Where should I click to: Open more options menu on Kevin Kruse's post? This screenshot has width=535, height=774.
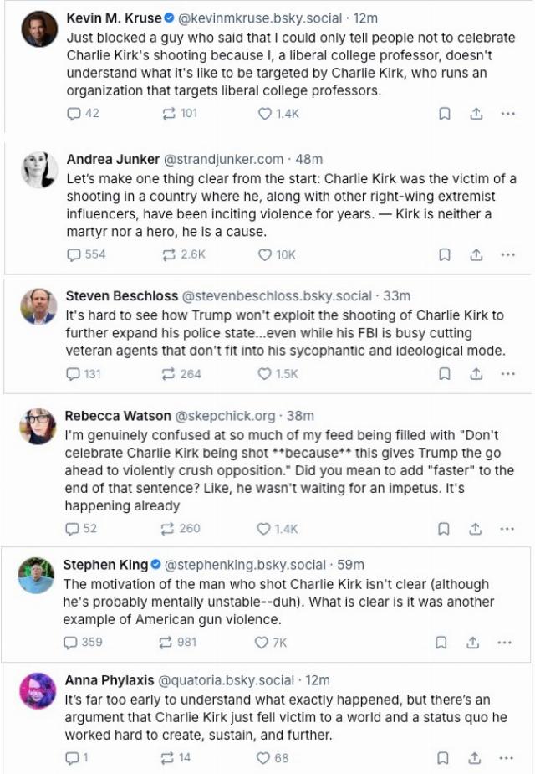pos(507,114)
